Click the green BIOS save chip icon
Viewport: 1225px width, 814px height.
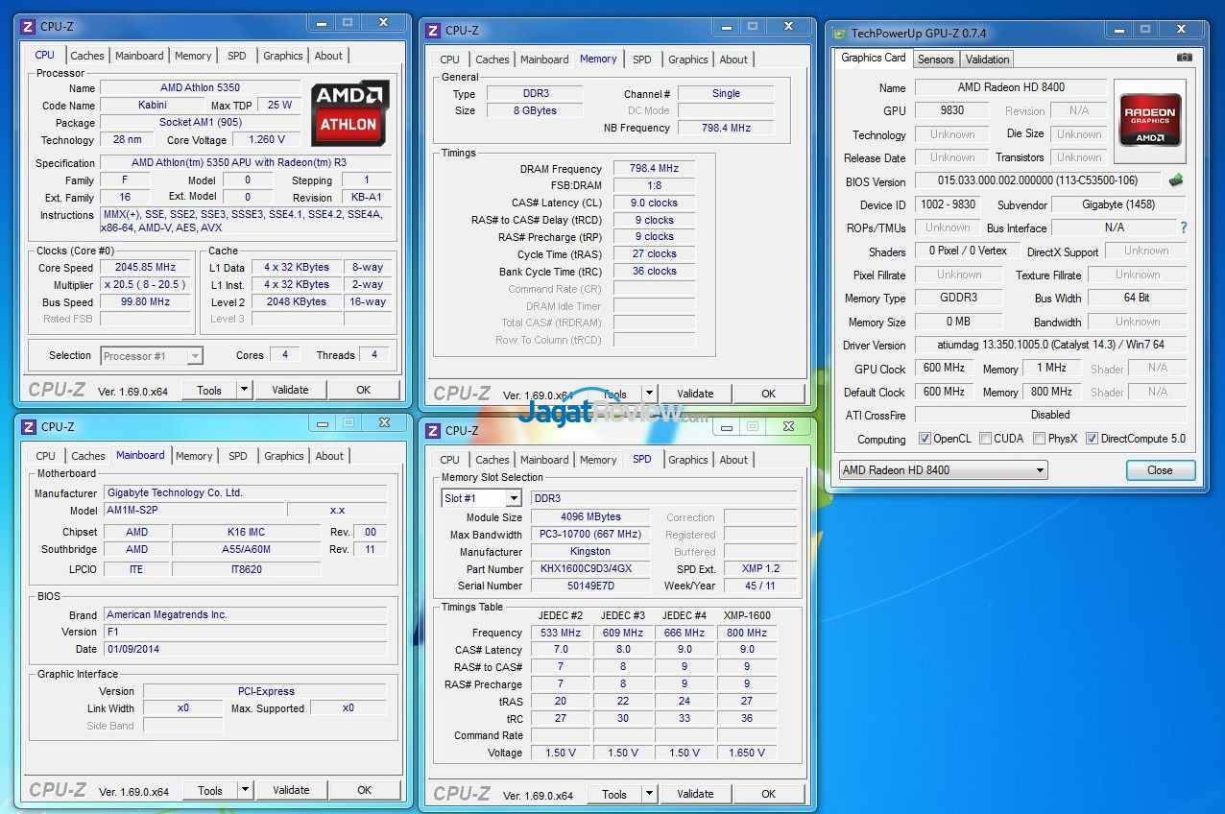tap(1175, 180)
